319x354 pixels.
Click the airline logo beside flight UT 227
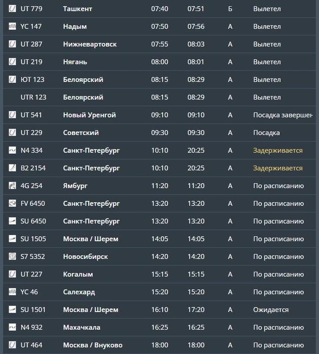[12, 274]
